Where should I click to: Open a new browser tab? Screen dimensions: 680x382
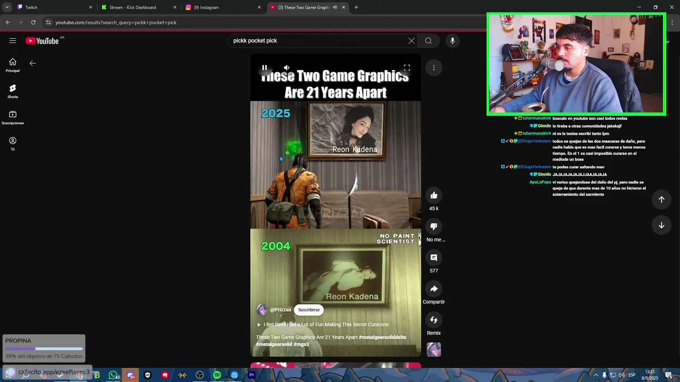(356, 7)
